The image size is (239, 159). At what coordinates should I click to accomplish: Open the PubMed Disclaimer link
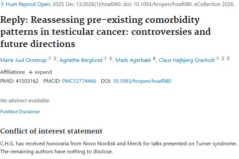[20, 112]
